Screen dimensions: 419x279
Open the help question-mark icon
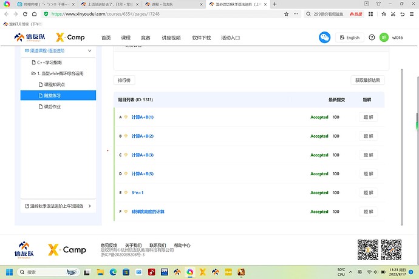pyautogui.click(x=372, y=38)
